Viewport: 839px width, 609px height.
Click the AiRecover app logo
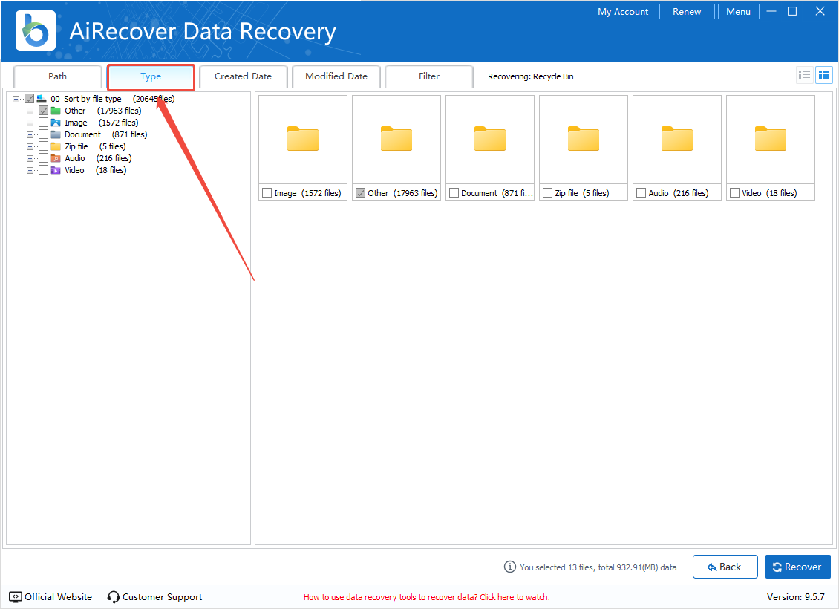tap(35, 30)
